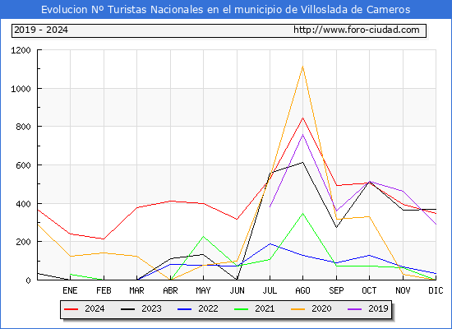
Task: Click the AGO month axis label
Action: point(302,290)
